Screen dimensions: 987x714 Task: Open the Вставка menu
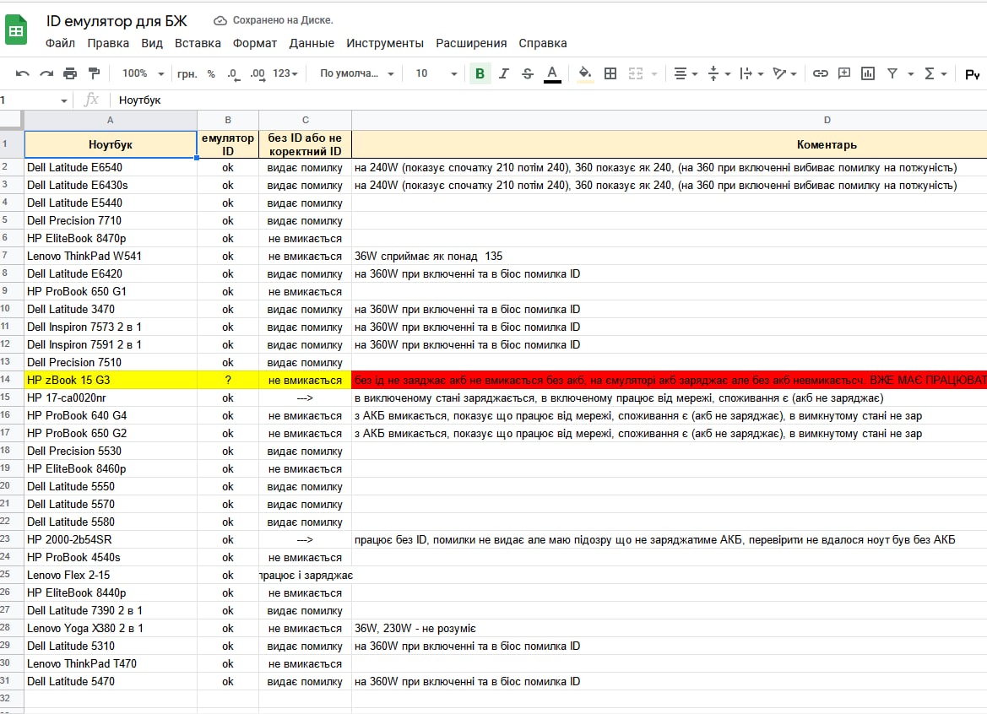(198, 43)
